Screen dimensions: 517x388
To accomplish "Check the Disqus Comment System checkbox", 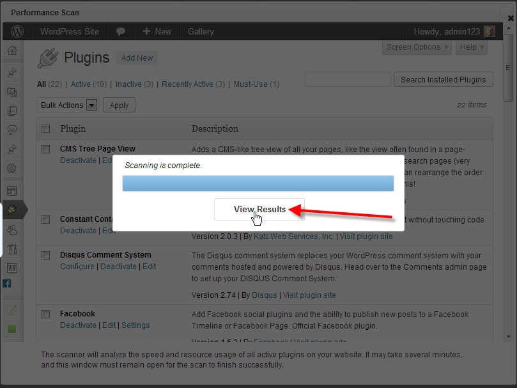I will pyautogui.click(x=46, y=255).
